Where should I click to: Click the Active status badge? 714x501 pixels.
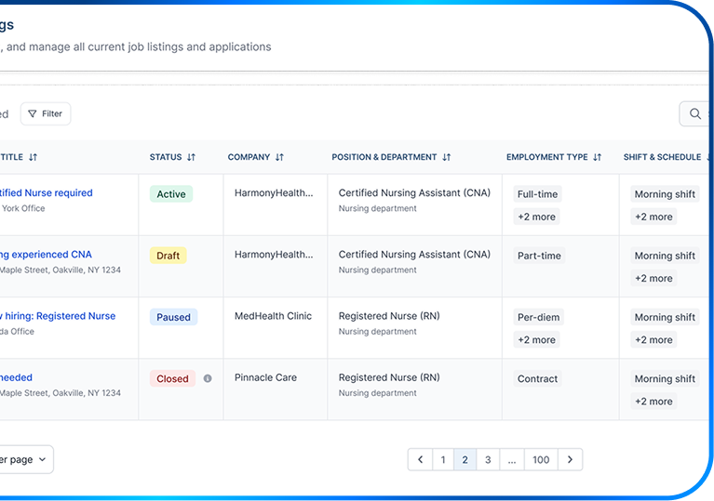pos(171,194)
